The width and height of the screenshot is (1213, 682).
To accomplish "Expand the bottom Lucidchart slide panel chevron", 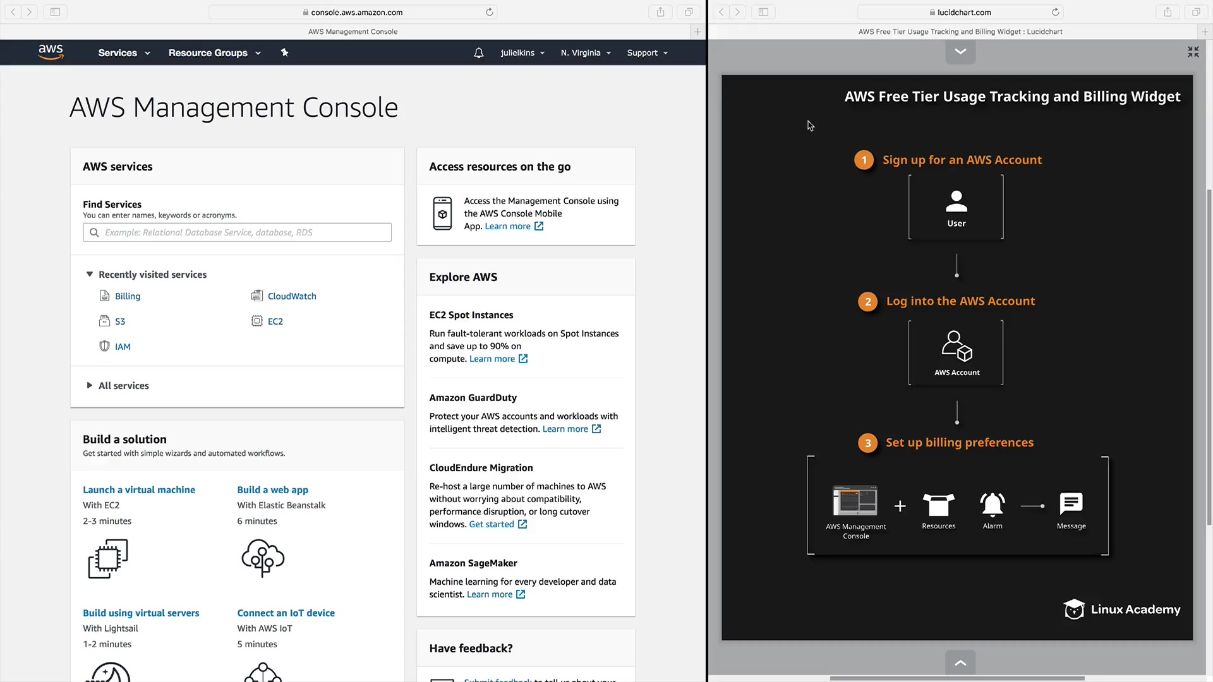I will [x=960, y=663].
